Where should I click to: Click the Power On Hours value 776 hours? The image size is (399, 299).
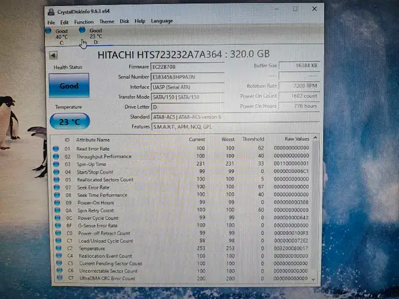(299, 106)
